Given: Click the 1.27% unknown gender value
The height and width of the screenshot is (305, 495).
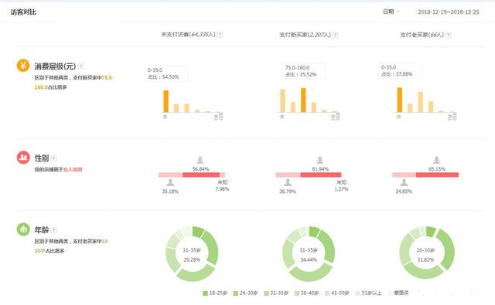Looking at the screenshot, I should point(341,189).
